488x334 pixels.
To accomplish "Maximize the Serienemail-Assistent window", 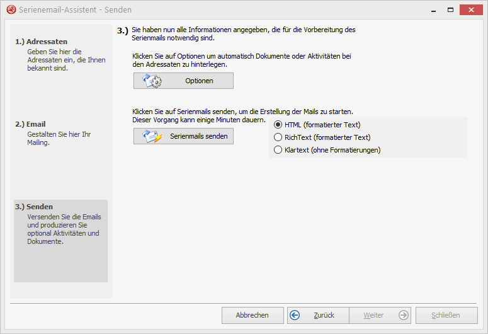I will pyautogui.click(x=450, y=10).
